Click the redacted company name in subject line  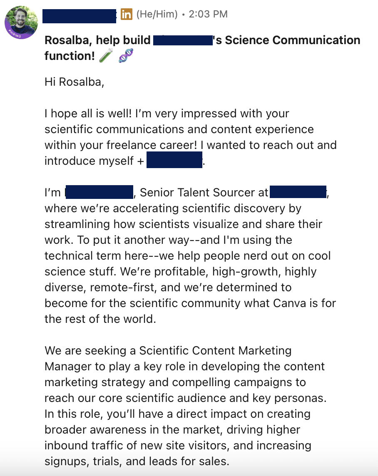tap(183, 40)
